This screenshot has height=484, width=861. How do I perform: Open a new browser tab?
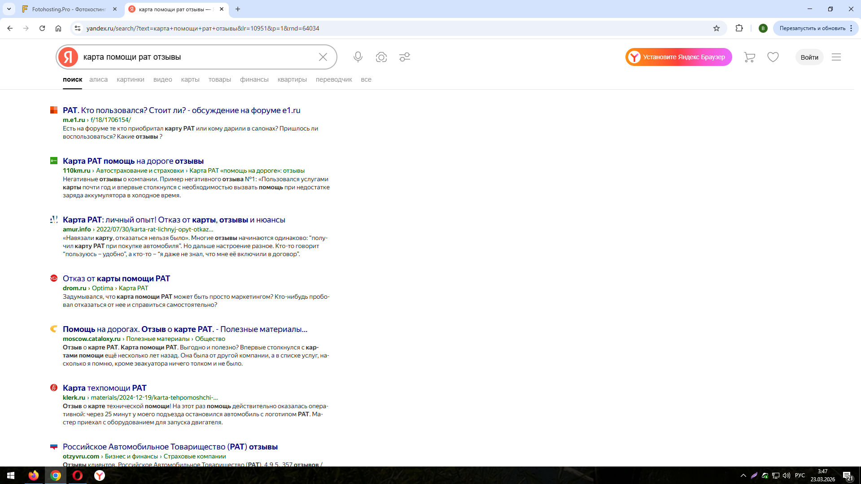point(238,9)
